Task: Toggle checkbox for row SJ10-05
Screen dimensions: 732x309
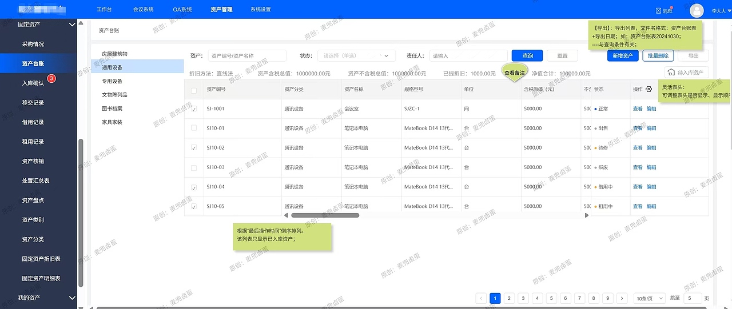Action: click(194, 206)
